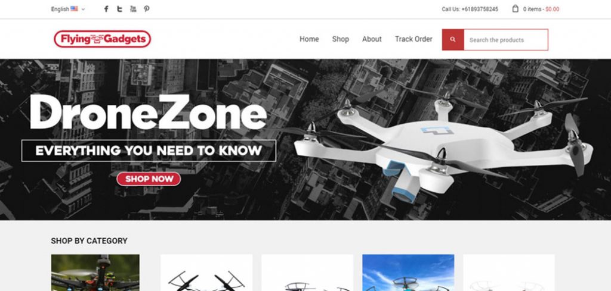Open the Shop menu item
611x291 pixels.
coord(341,39)
